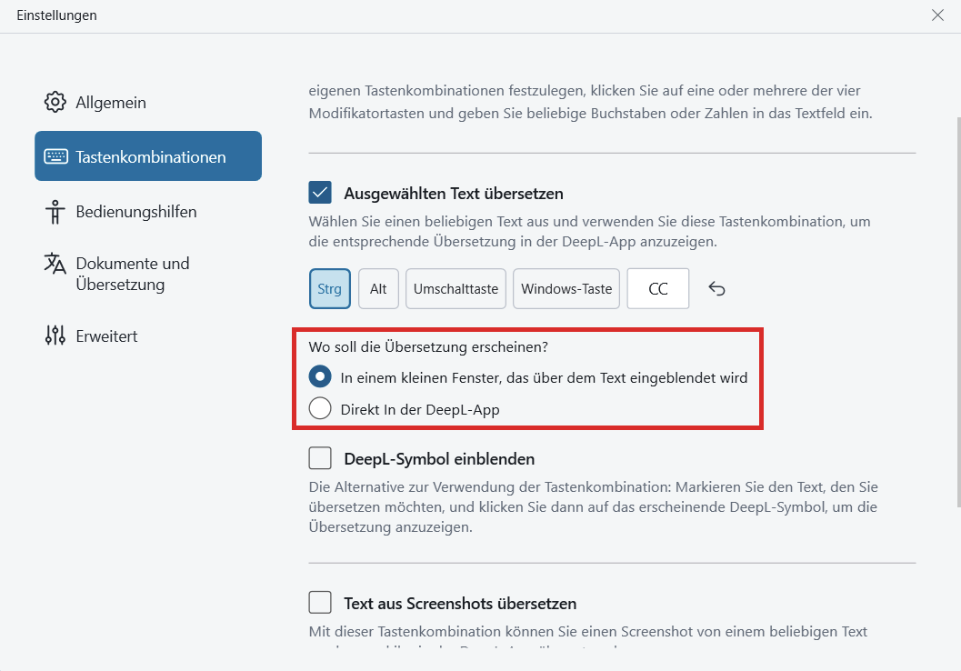Viewport: 961px width, 671px height.
Task: Click the CC shortcut key text field
Action: click(658, 289)
